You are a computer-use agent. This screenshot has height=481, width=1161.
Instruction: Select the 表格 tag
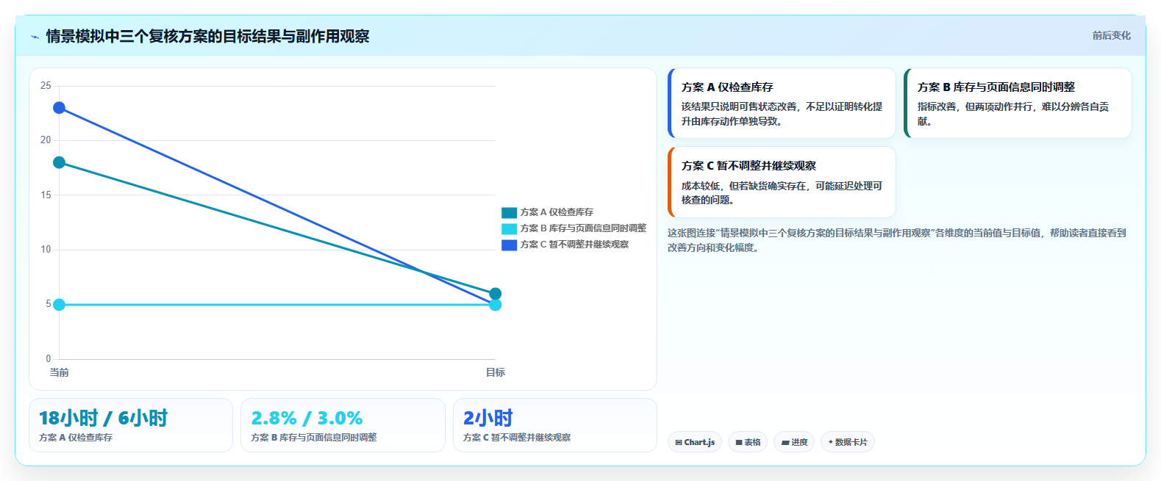[748, 442]
